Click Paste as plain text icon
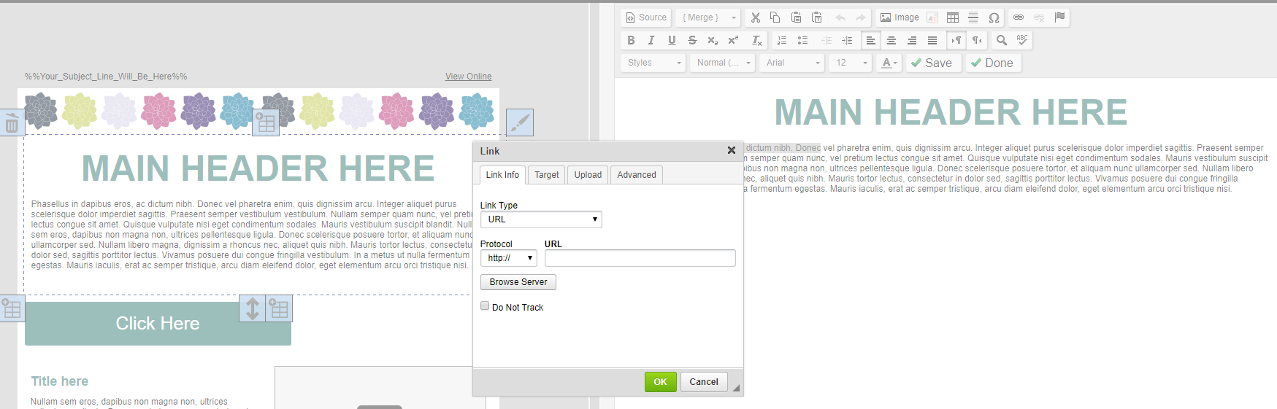This screenshot has width=1277, height=409. [817, 17]
